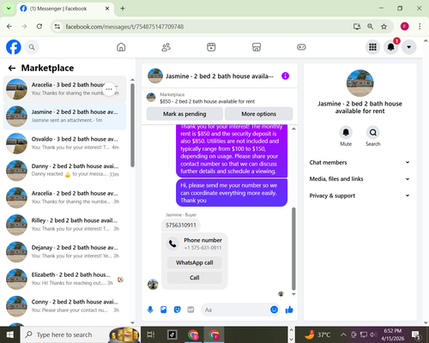Open Elizabeth 2 bed 2 bath chat

point(64,279)
